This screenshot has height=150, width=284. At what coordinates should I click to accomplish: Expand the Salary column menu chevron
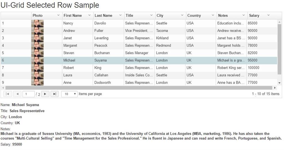coord(268,15)
